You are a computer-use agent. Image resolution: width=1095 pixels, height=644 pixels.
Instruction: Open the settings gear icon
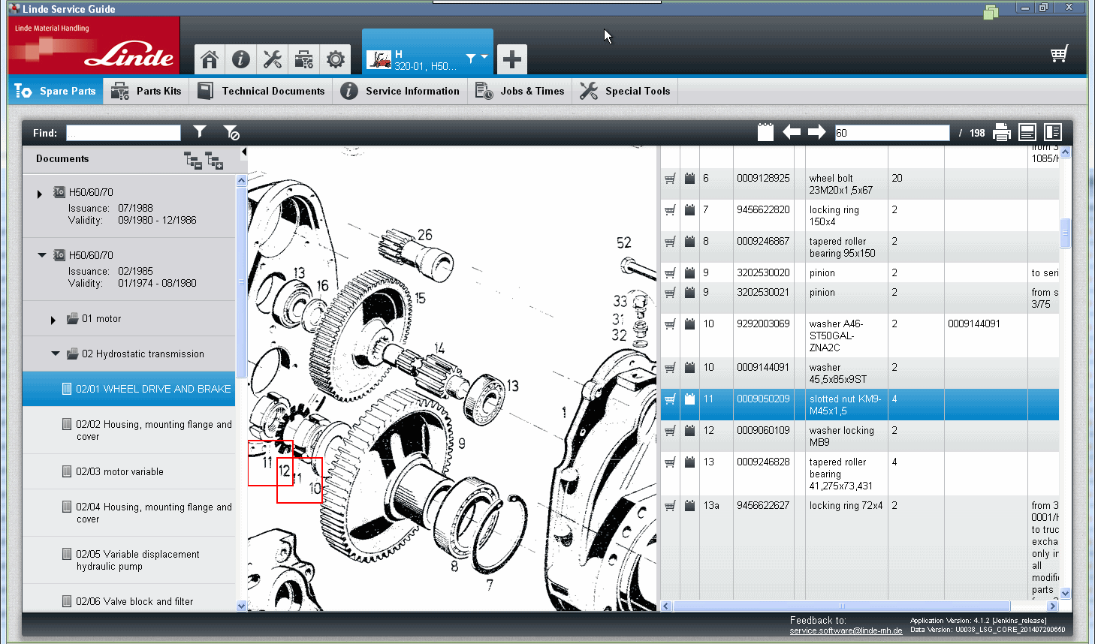(x=335, y=59)
